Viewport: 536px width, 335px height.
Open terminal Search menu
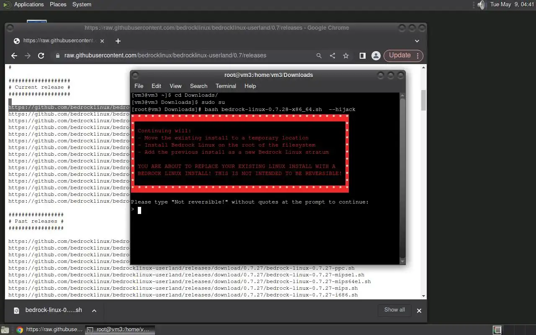point(198,86)
